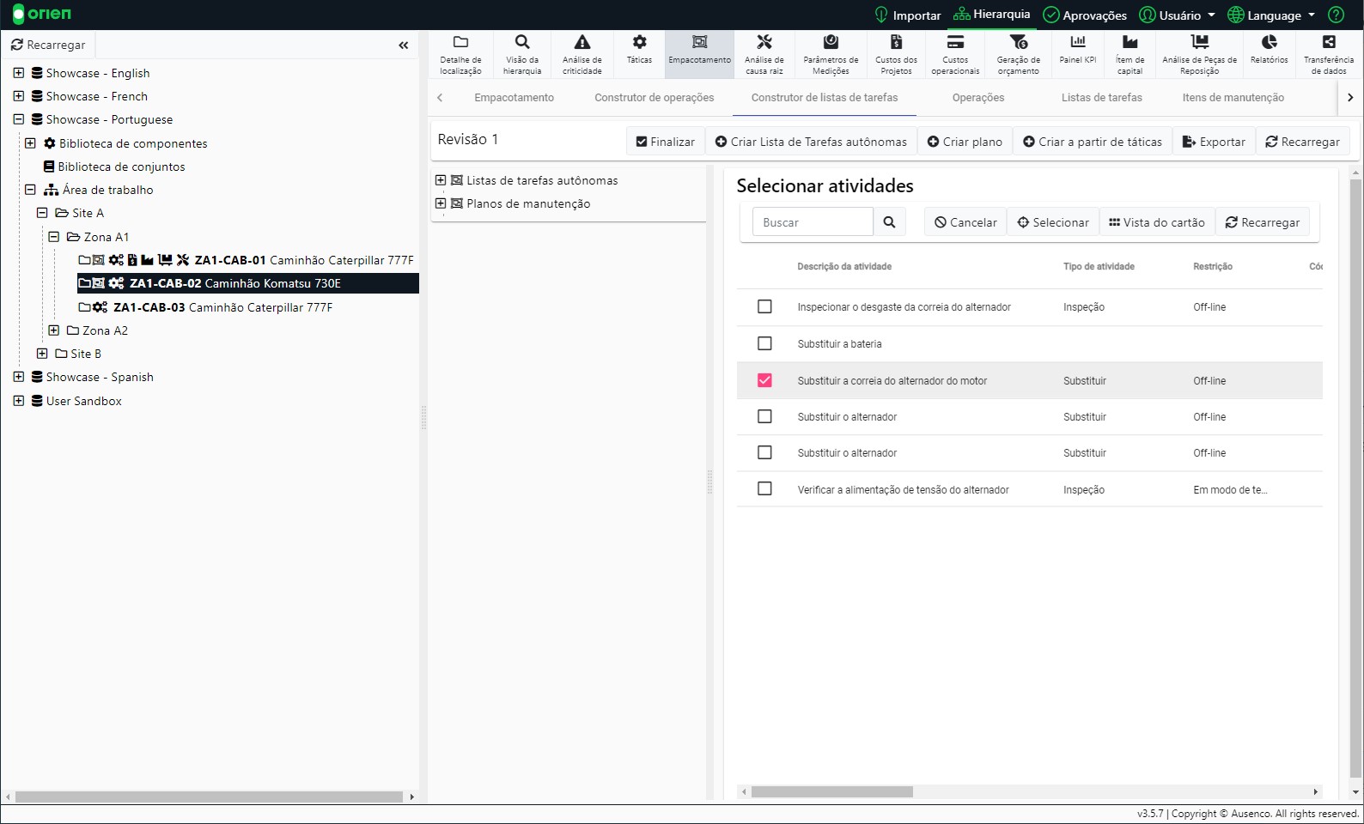Screen dimensions: 1364x824
Task: Open the help question mark icon
Action: coord(1336,15)
